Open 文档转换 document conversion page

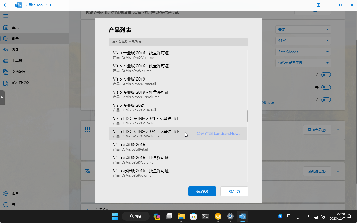[6, 72]
